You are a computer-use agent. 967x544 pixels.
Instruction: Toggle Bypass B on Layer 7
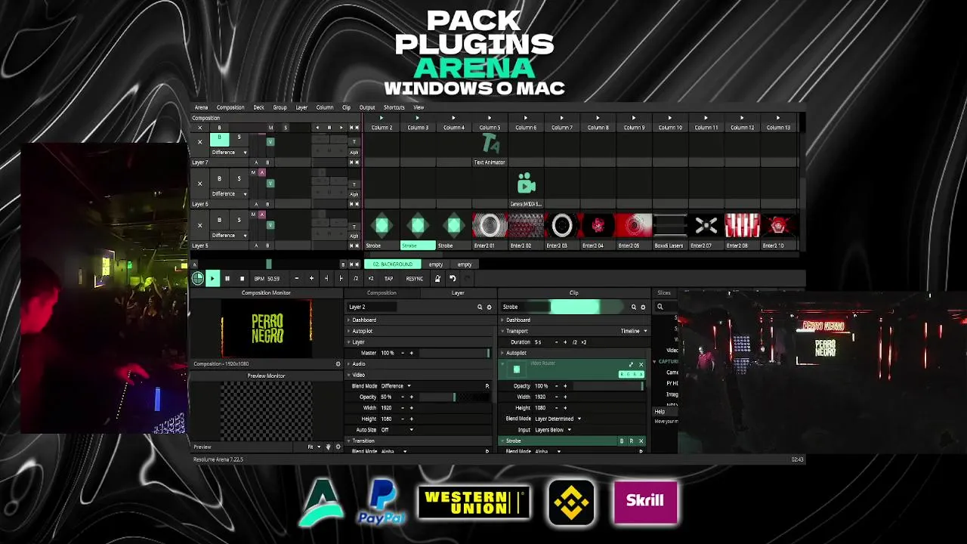pos(219,138)
